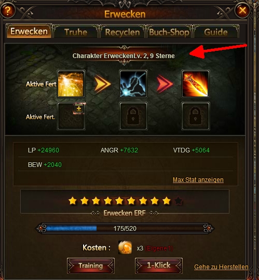259x280 pixels.
Task: Click the 1-Klick button
Action: point(159,265)
